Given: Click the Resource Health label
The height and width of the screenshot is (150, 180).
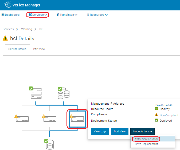Looking at the screenshot, I should pos(102,109).
